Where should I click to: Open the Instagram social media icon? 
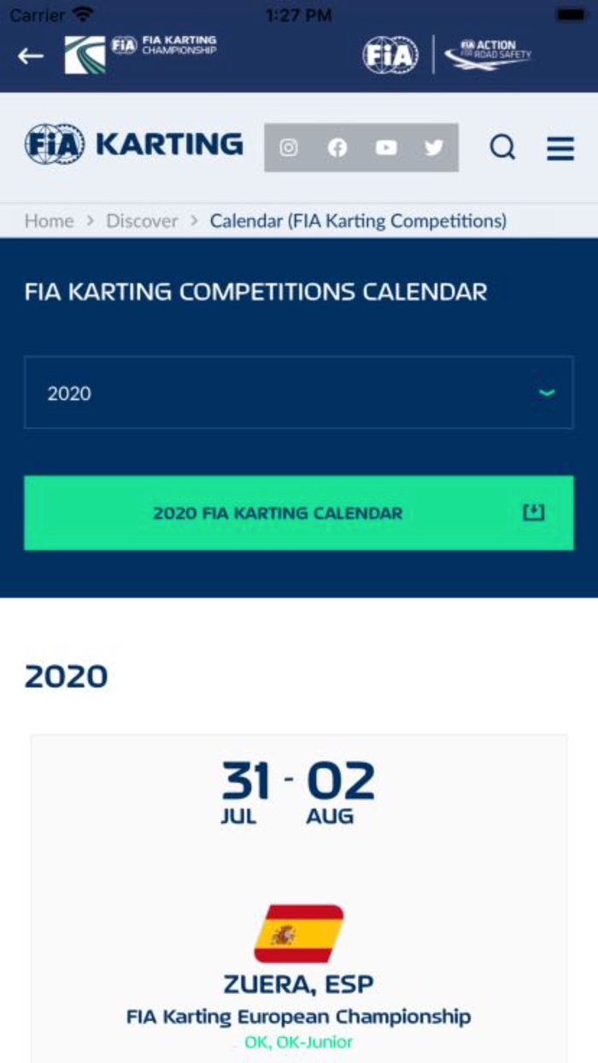click(x=289, y=147)
